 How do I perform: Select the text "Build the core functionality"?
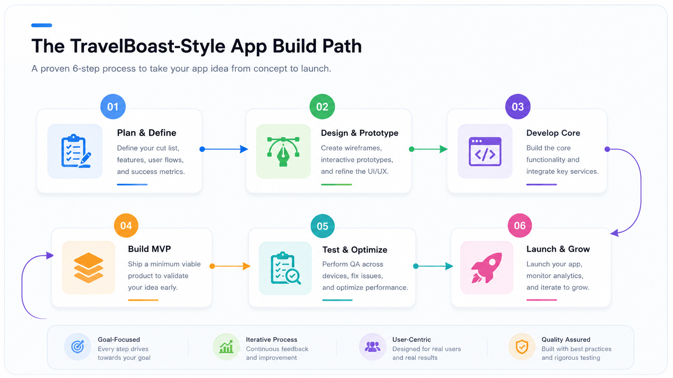[553, 154]
